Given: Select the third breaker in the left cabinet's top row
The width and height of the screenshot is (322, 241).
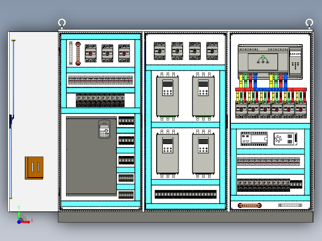Looking at the screenshot, I should tap(124, 53).
